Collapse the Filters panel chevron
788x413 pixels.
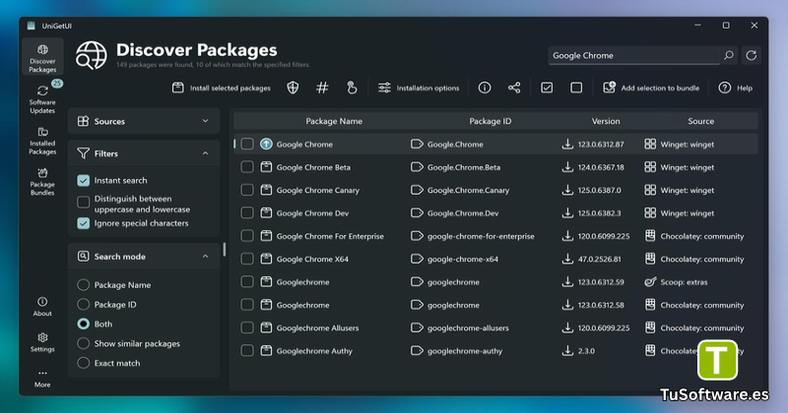205,153
